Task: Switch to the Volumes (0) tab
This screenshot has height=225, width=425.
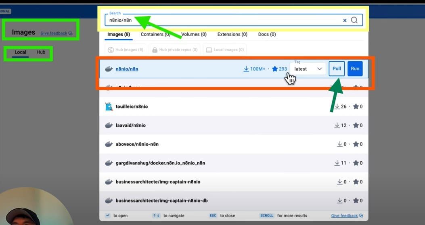Action: (194, 34)
